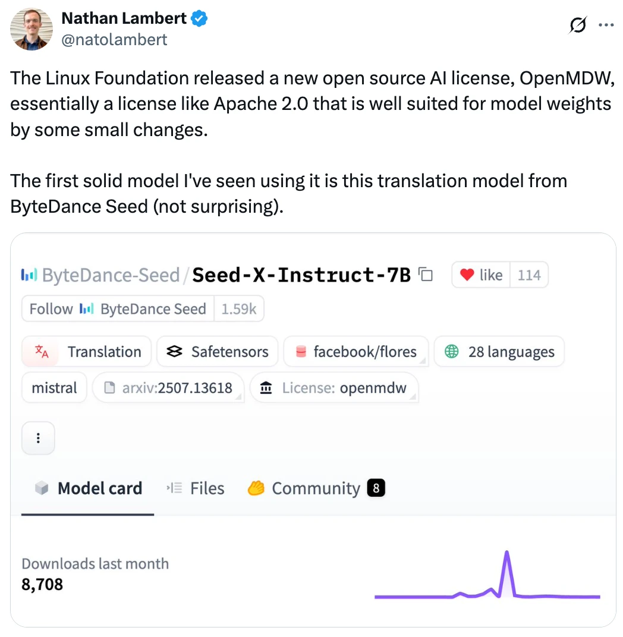The image size is (623, 637).
Task: Switch to the Files tab
Action: (x=196, y=488)
